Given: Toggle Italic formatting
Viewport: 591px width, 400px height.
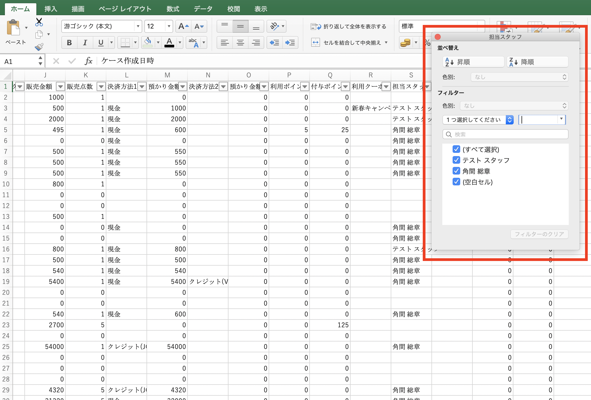Looking at the screenshot, I should coord(85,43).
